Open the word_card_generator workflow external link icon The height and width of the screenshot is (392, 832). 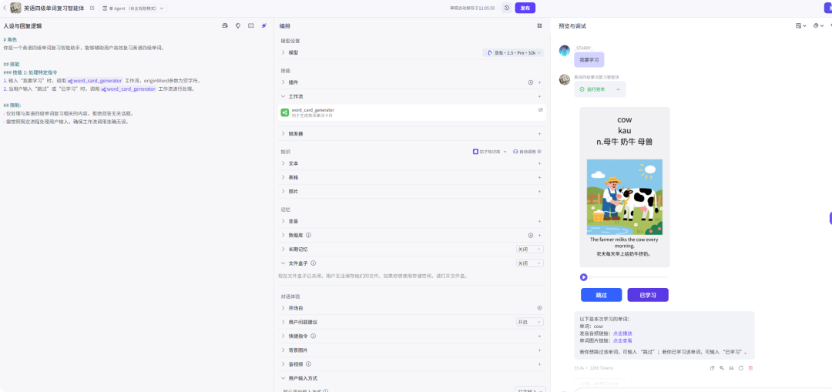540,110
